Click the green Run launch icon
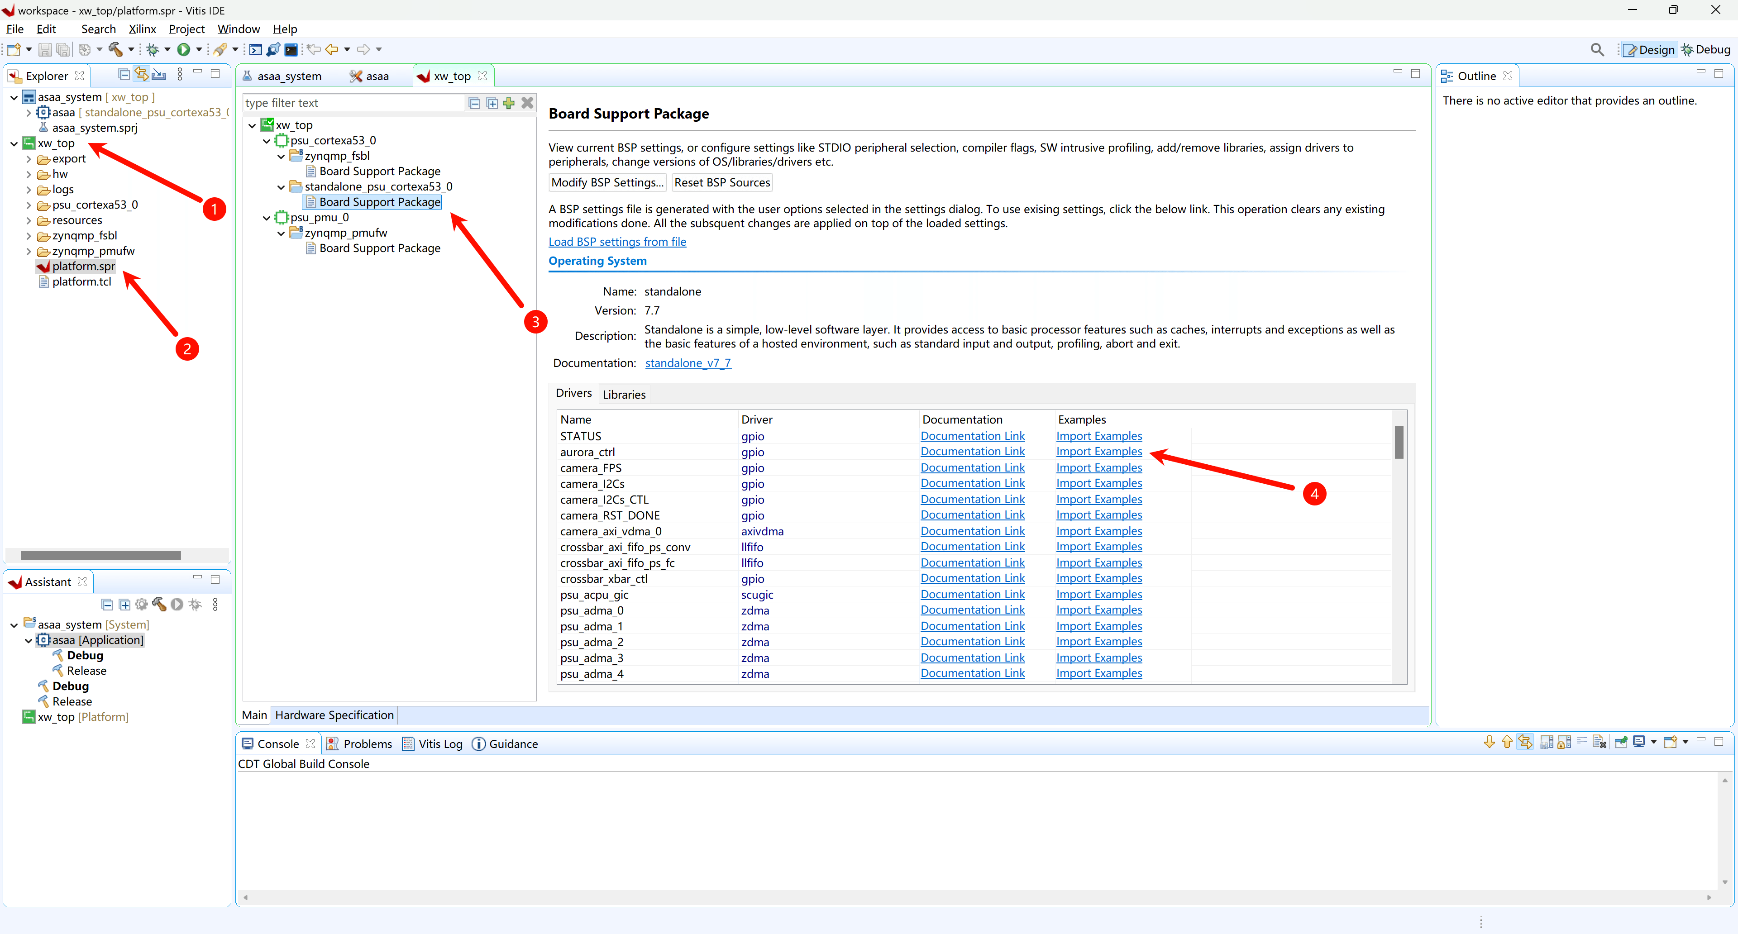The image size is (1738, 934). 183,49
